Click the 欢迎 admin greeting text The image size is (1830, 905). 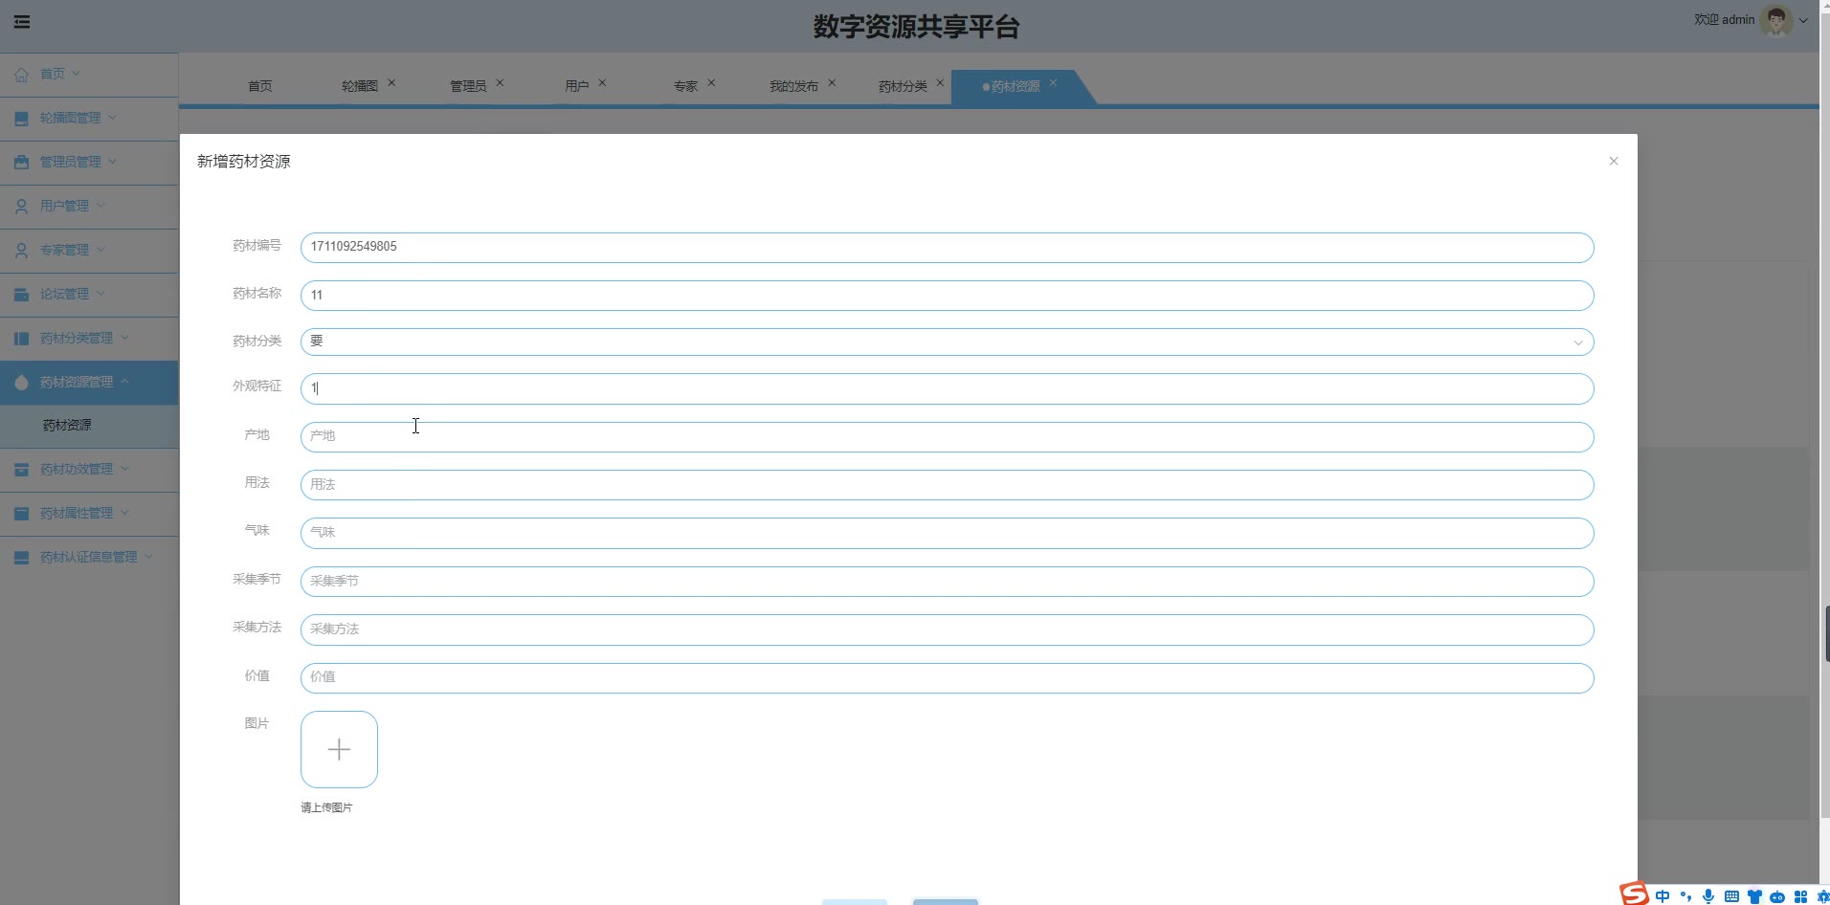1724,19
